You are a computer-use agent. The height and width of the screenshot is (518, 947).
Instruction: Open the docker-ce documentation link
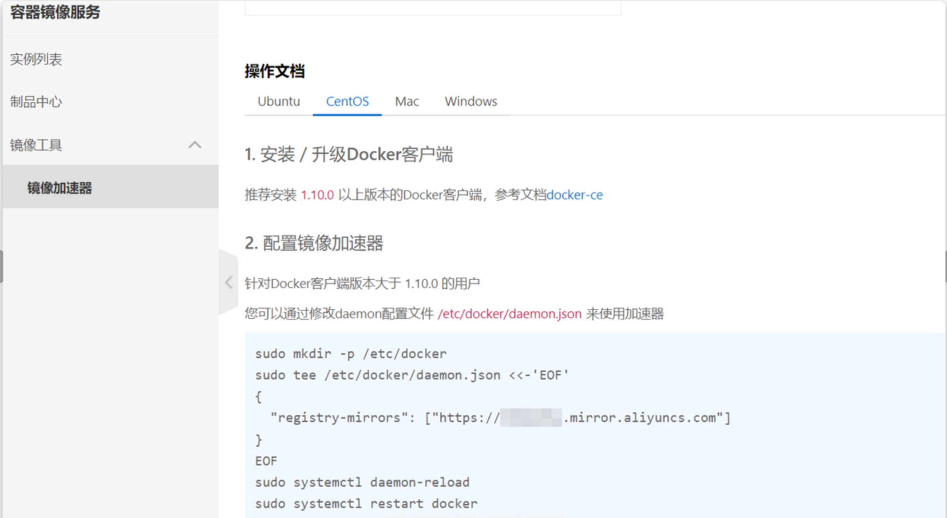[x=575, y=195]
